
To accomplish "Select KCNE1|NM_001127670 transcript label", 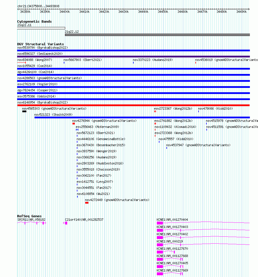I will pyautogui.click(x=172, y=249).
